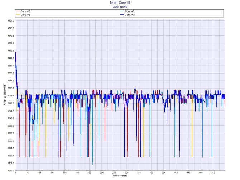Click the 416 seconds x-axis tick label
Viewport: 240px width, 180px height.
tap(176, 172)
